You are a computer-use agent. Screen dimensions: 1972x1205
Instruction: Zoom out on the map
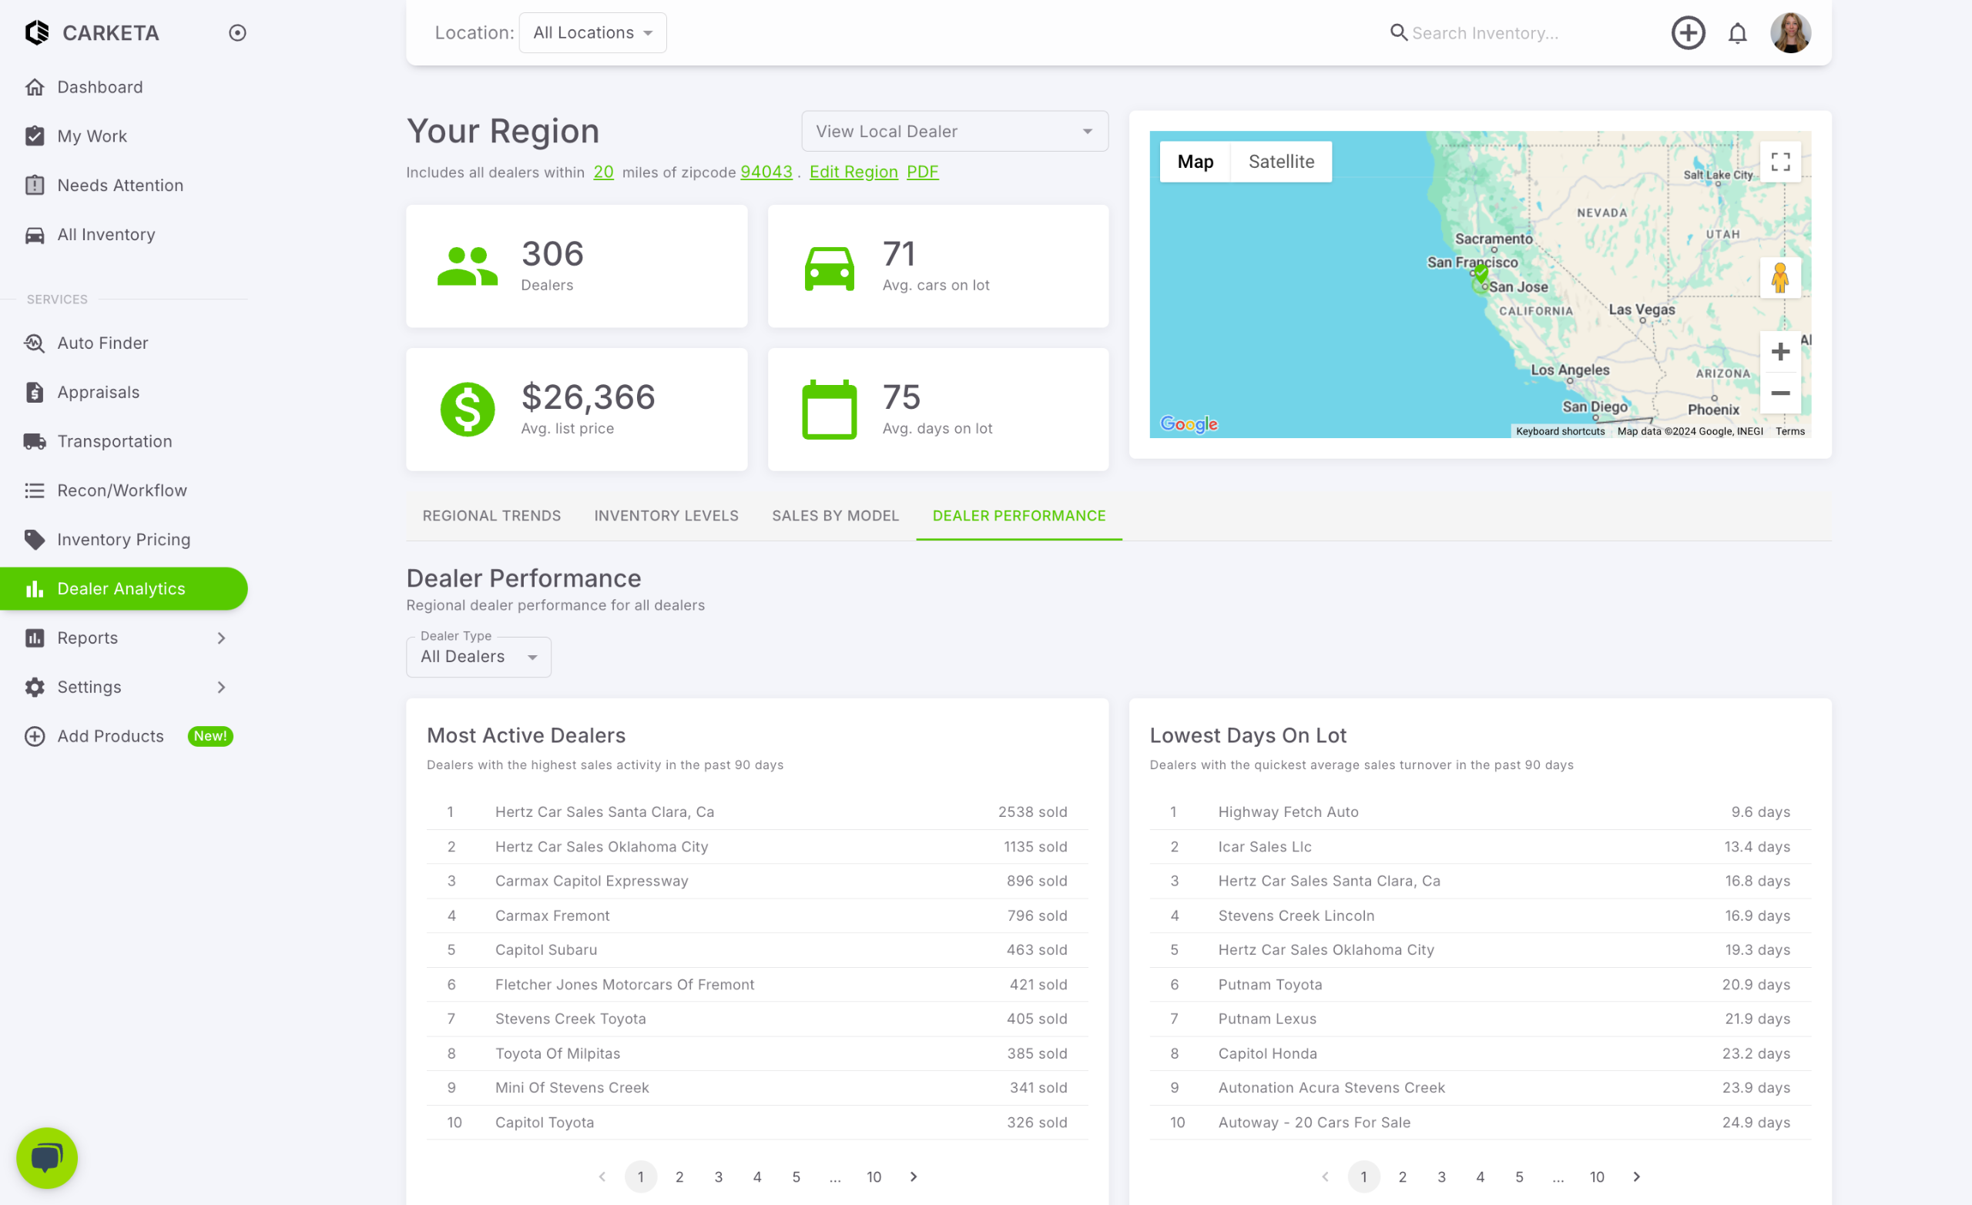[x=1779, y=393]
